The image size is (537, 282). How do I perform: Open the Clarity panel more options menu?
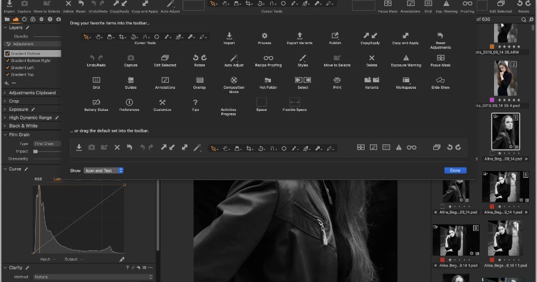[150, 268]
